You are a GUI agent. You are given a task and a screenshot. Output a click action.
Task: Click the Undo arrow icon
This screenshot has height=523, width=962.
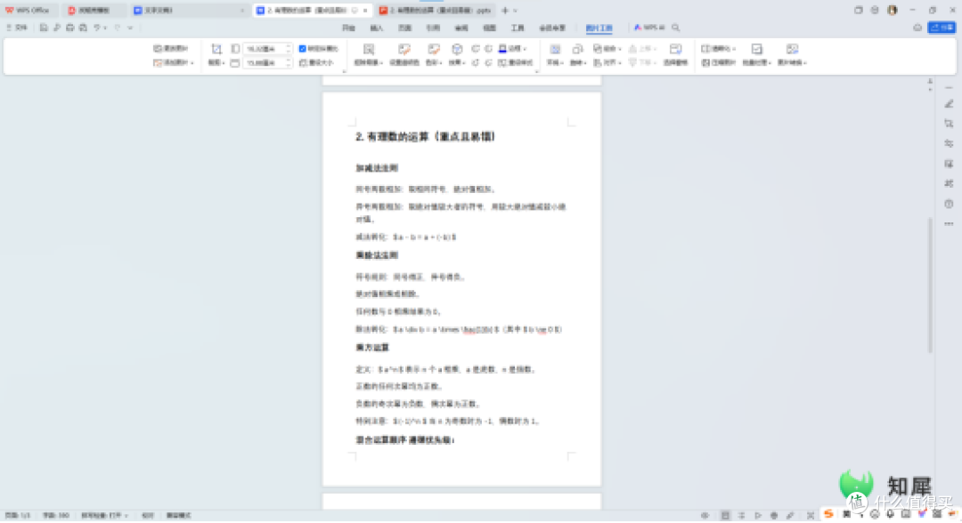pos(97,28)
